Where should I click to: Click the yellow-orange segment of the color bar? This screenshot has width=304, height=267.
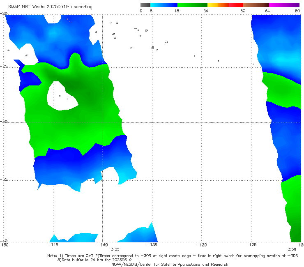(x=218, y=5)
